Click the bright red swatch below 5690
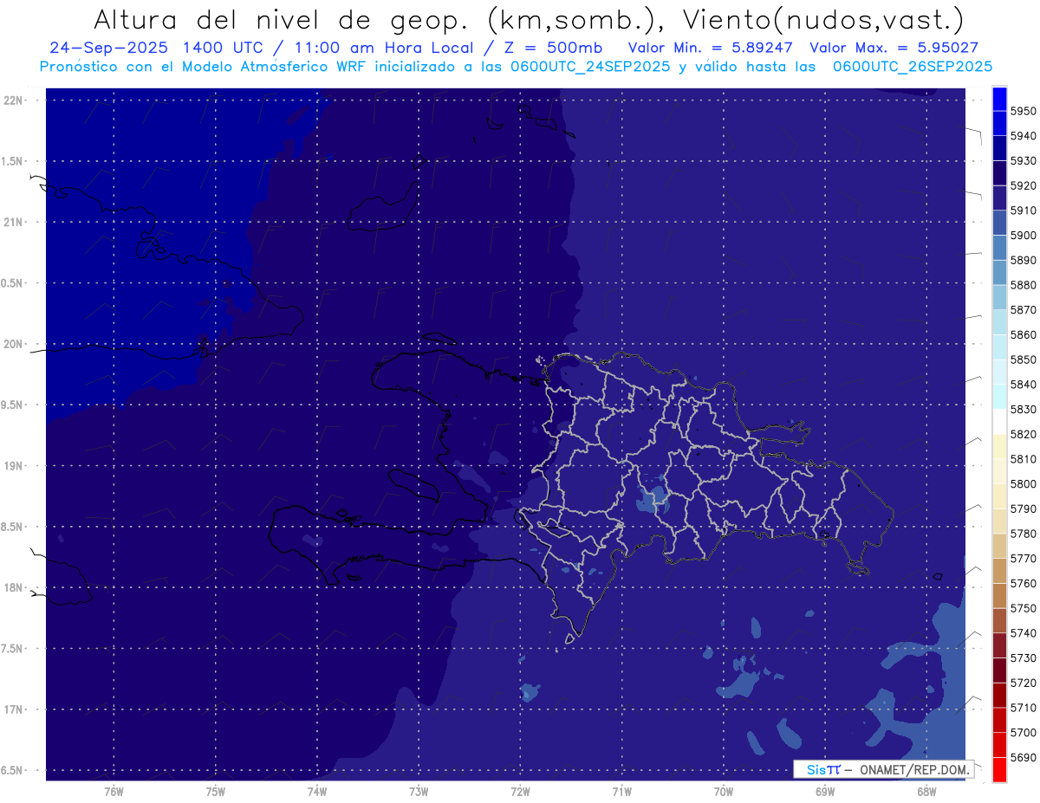 [x=998, y=769]
